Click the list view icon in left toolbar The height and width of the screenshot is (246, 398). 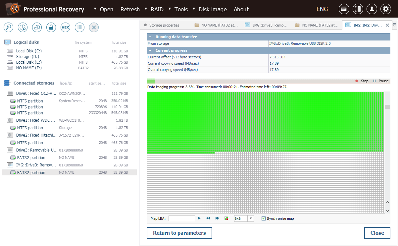point(79,28)
